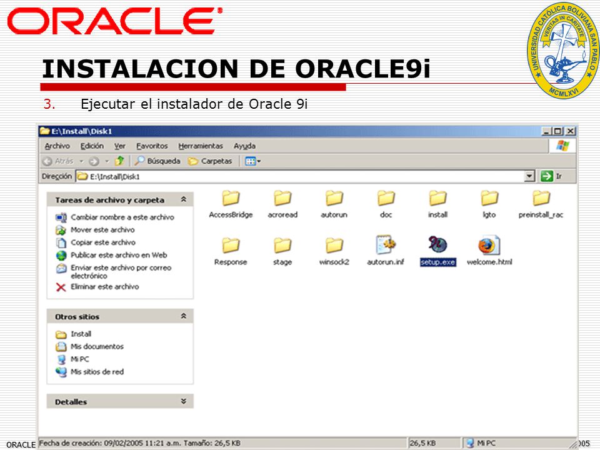Image resolution: width=600 pixels, height=450 pixels.
Task: Open the Edición menu
Action: pyautogui.click(x=92, y=146)
